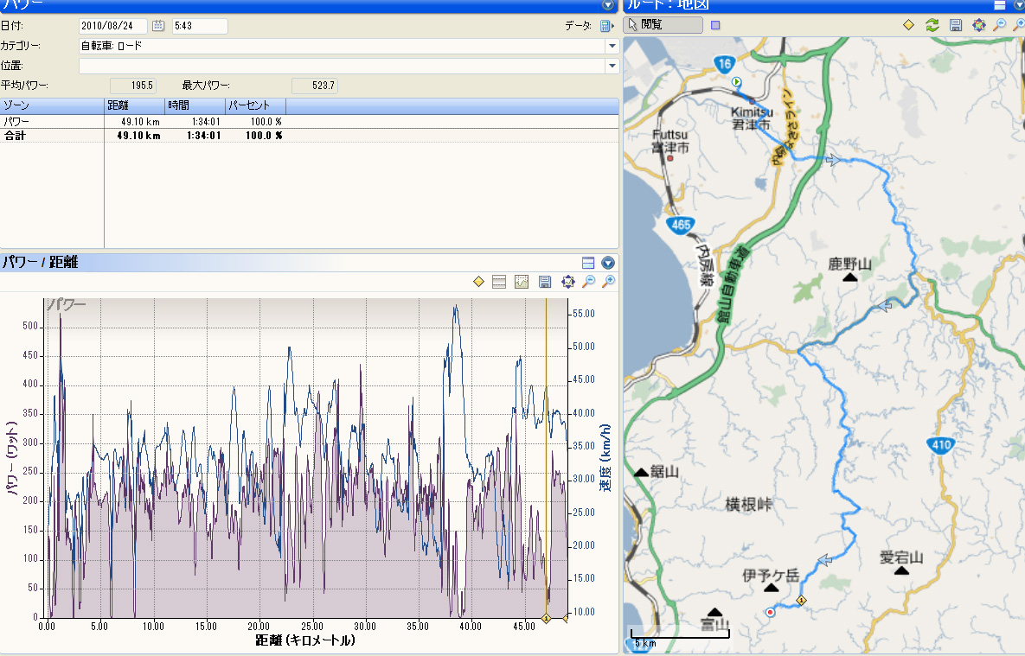1025x656 pixels.
Task: Fit route to map view
Action: (978, 25)
